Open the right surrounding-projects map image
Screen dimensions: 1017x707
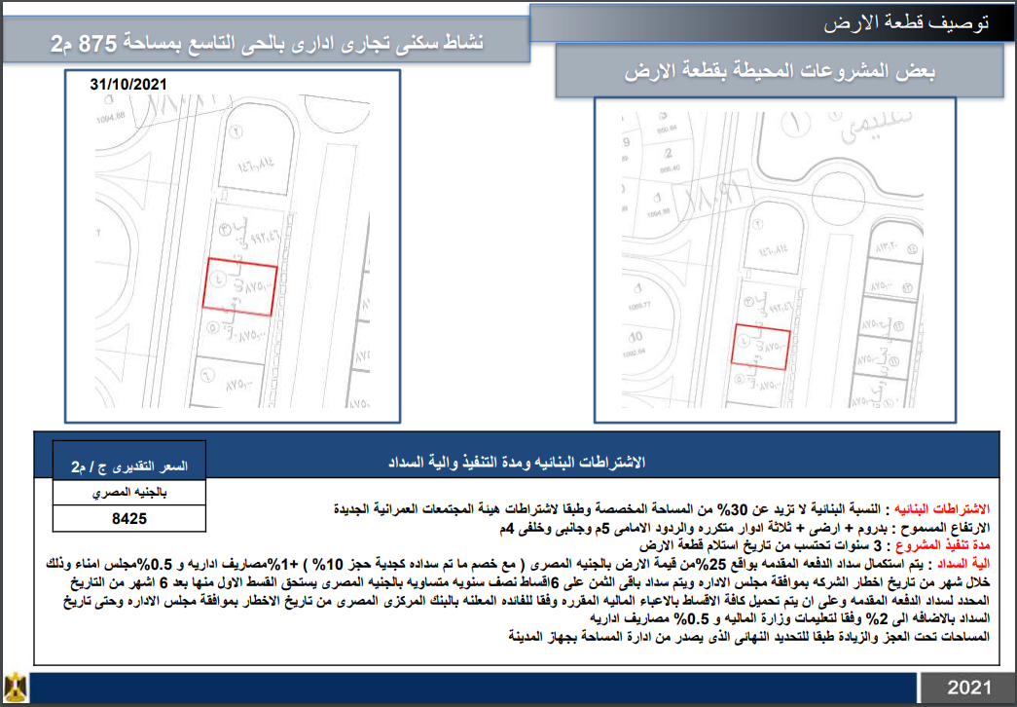click(775, 260)
